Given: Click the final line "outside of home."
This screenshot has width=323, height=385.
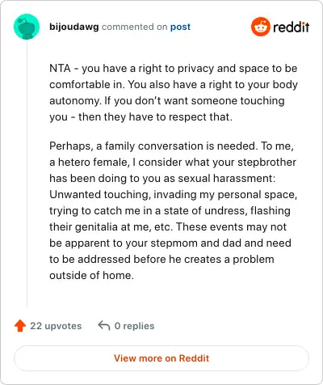Looking at the screenshot, I should pos(91,276).
